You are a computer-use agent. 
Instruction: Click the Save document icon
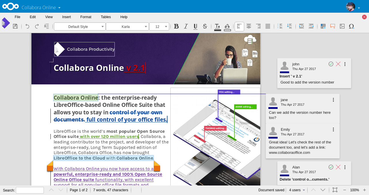15,26
